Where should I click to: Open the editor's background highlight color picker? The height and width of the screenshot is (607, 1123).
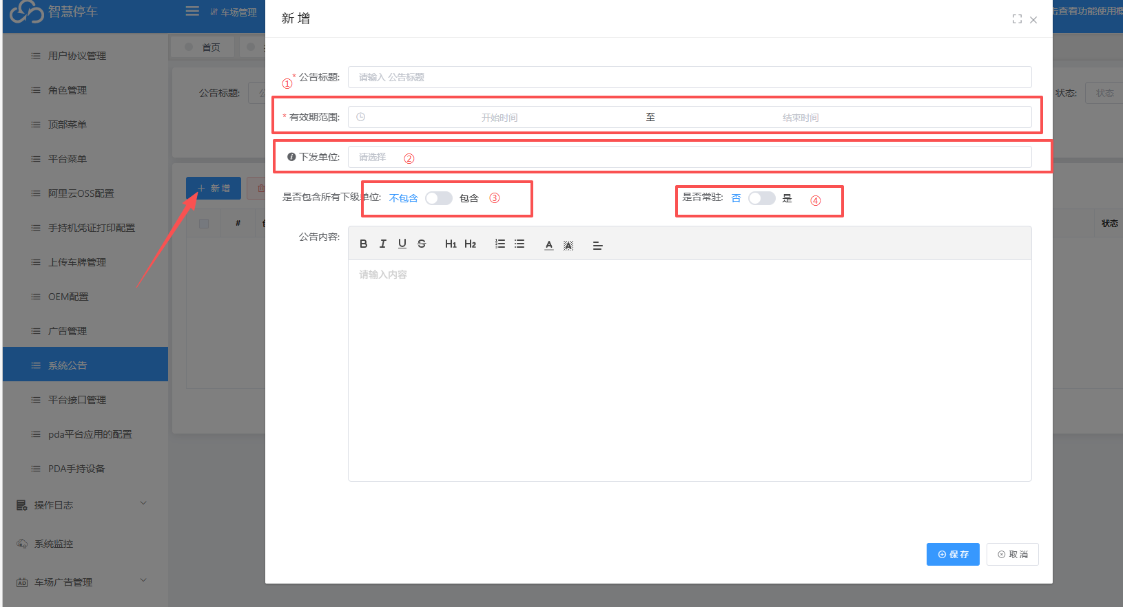click(568, 244)
